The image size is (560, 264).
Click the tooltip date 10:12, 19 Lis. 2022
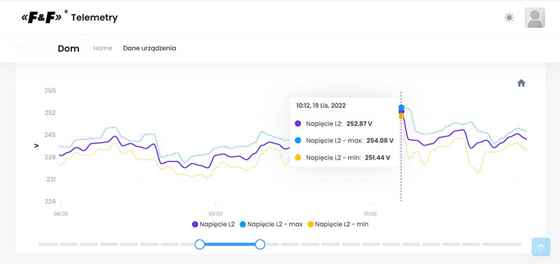pos(321,106)
